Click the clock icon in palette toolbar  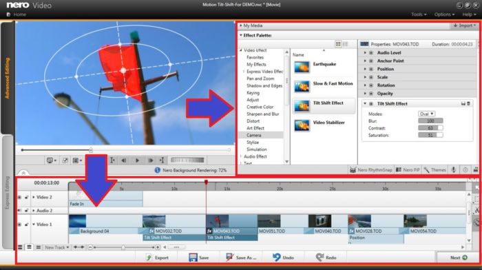465,169
